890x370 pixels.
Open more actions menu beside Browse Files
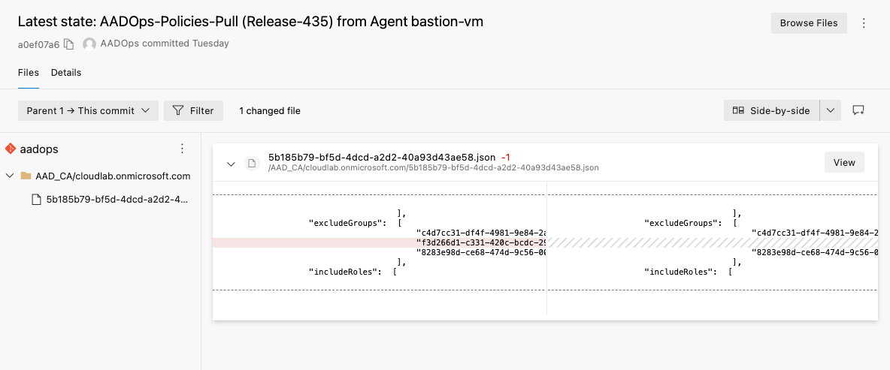864,23
